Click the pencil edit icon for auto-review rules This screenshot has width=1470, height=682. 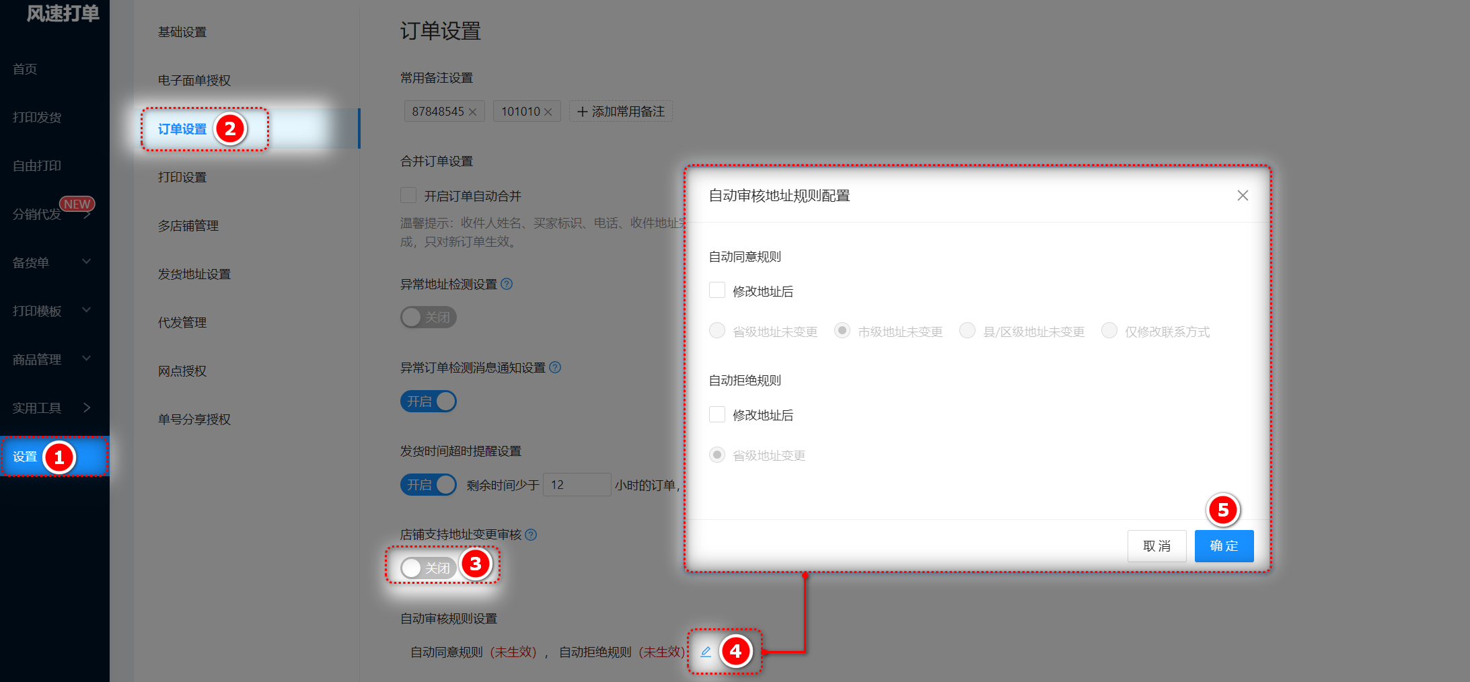tap(706, 651)
